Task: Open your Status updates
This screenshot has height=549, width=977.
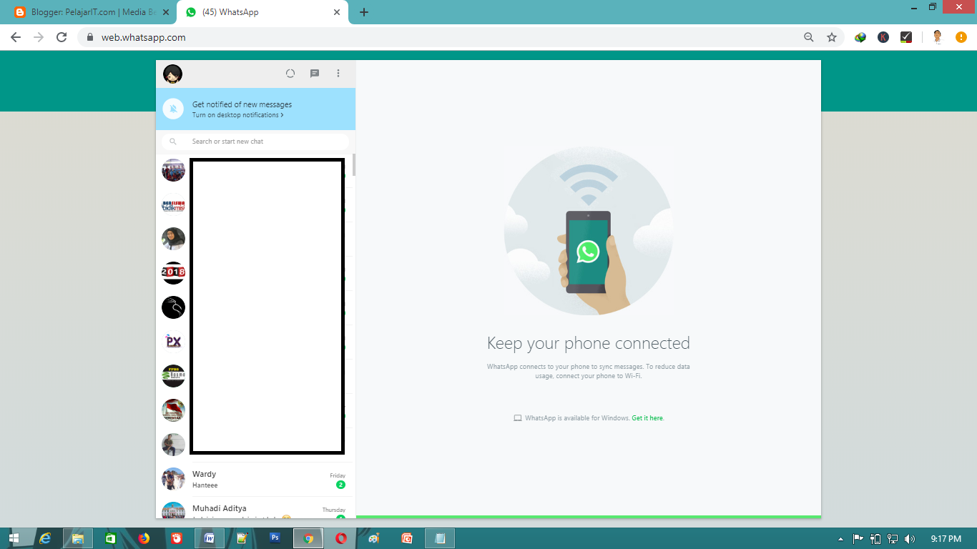Action: click(290, 73)
